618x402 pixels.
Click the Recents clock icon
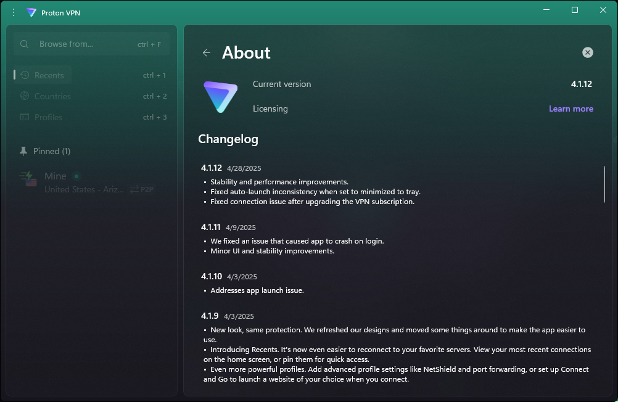click(25, 75)
